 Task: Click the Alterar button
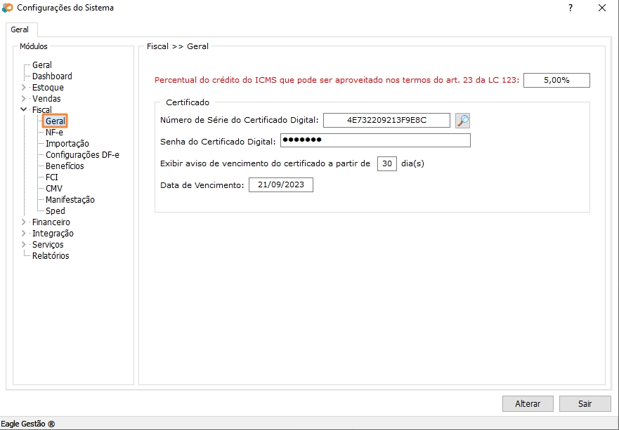pyautogui.click(x=528, y=403)
